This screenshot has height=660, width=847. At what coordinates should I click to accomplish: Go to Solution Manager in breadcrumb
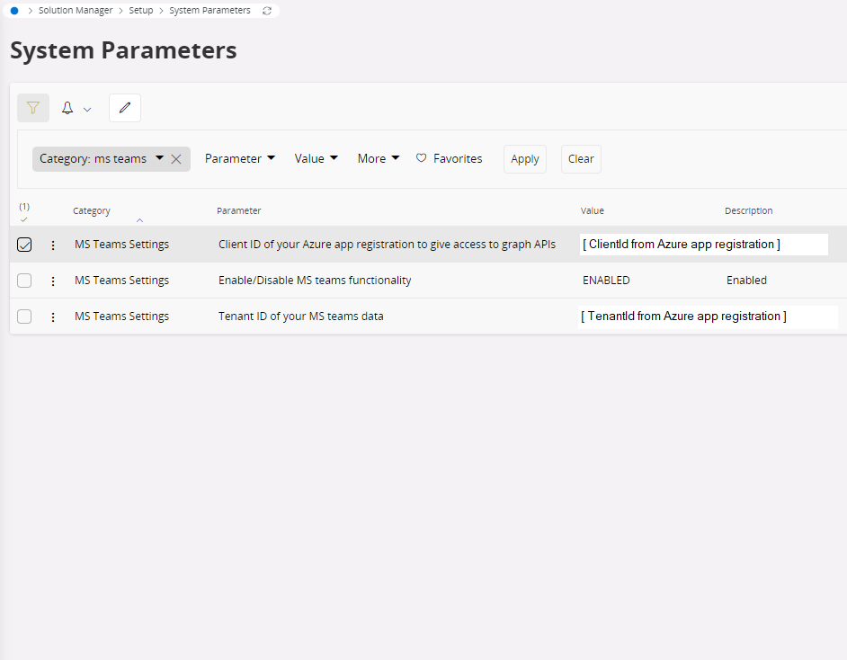tap(76, 11)
